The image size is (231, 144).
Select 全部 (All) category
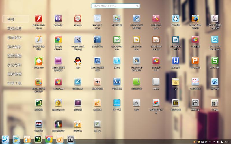[16, 19]
